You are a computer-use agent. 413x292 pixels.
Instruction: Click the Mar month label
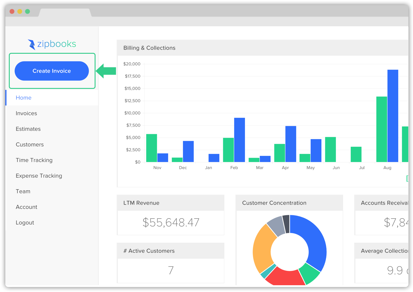point(260,168)
